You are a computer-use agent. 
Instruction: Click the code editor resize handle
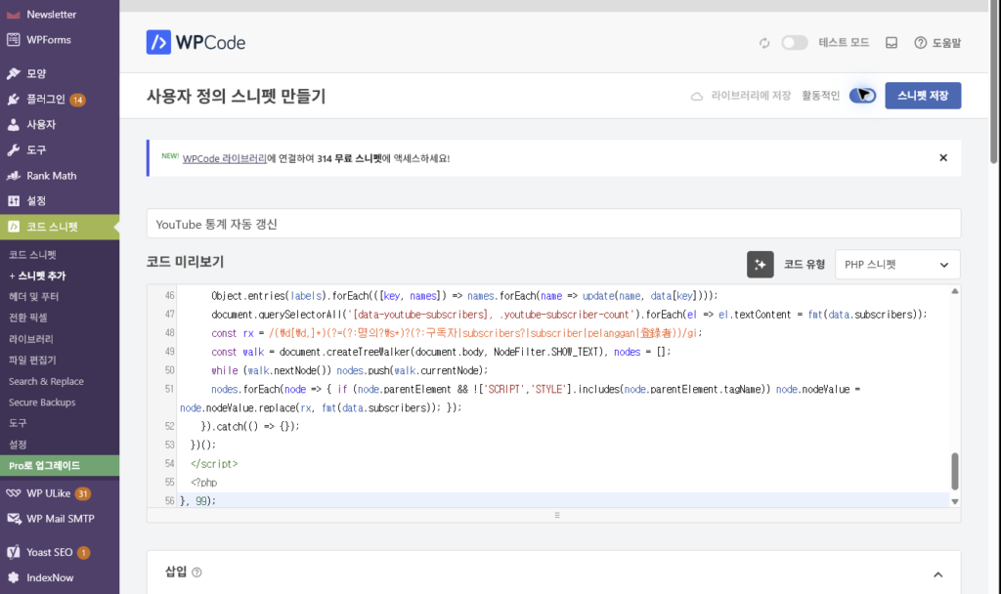(x=556, y=515)
